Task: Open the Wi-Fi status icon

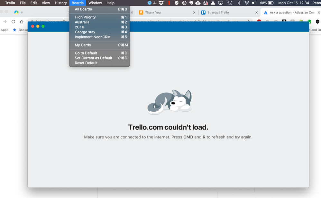Action: click(x=246, y=3)
